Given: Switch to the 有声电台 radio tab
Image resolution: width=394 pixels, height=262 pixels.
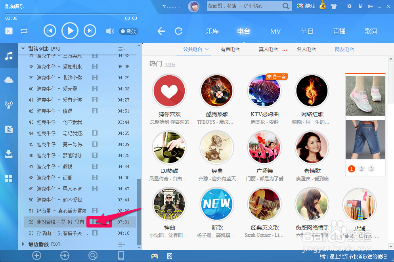Looking at the screenshot, I should click(231, 49).
